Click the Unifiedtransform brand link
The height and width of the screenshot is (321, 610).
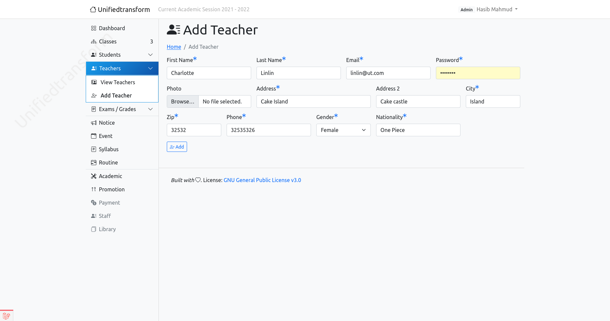pos(120,9)
